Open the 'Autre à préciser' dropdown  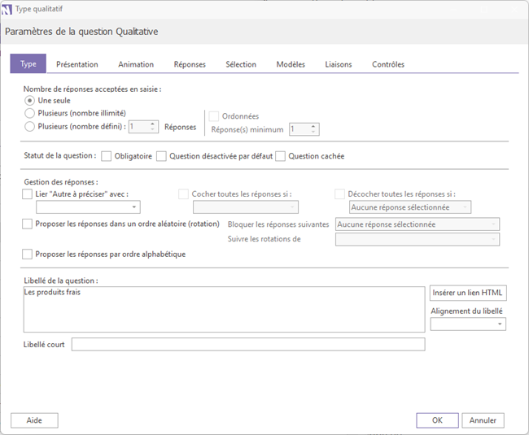coord(88,207)
